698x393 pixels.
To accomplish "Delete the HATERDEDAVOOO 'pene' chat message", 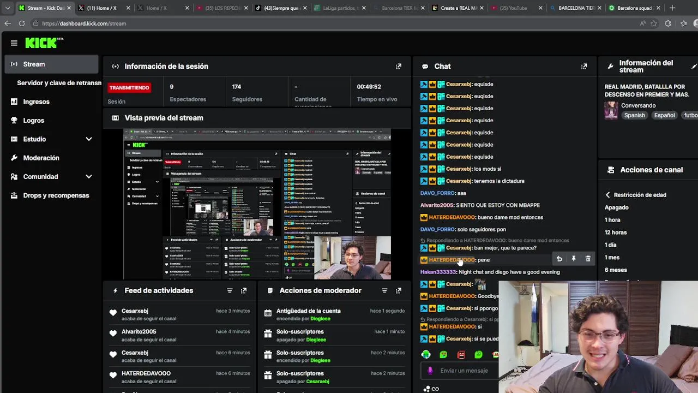I will [588, 259].
